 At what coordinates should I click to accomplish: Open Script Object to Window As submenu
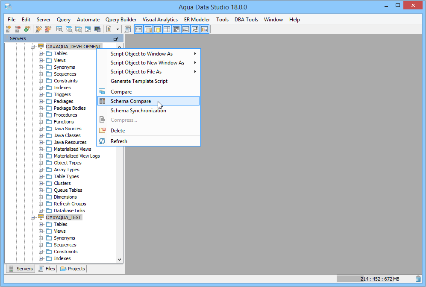click(x=149, y=54)
